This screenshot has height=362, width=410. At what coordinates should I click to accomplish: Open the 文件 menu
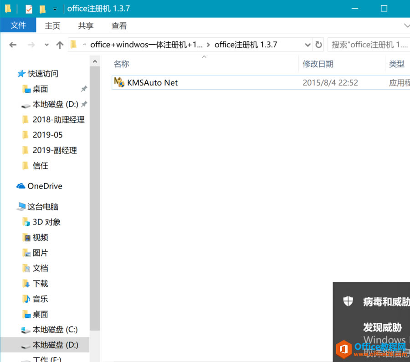[18, 26]
